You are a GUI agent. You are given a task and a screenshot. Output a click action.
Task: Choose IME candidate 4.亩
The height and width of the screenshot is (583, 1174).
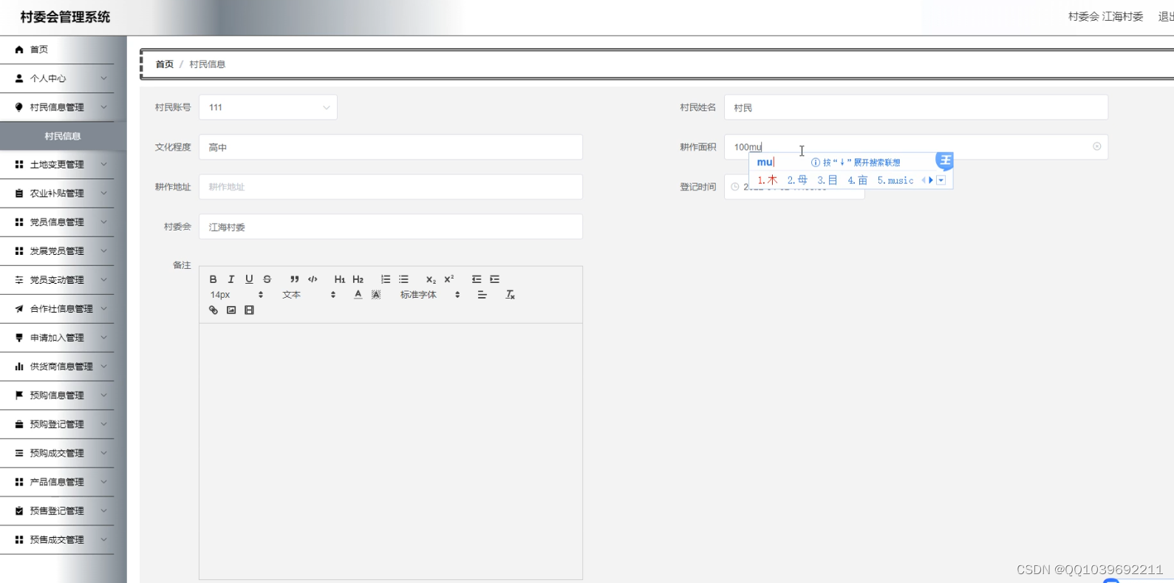click(857, 180)
